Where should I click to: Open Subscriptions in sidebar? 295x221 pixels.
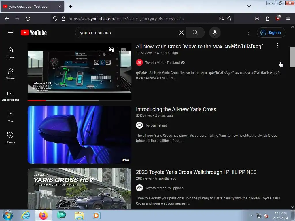pyautogui.click(x=10, y=96)
